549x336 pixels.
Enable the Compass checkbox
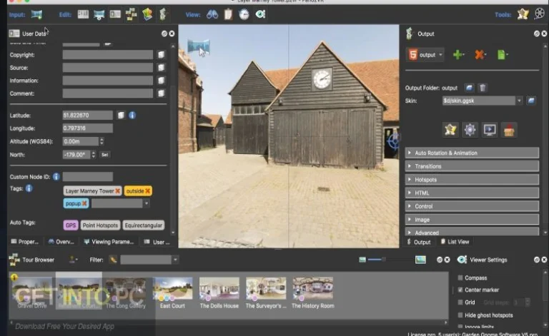click(x=460, y=278)
